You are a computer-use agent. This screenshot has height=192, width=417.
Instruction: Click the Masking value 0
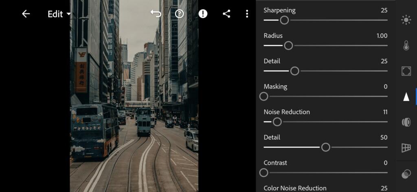(x=386, y=87)
